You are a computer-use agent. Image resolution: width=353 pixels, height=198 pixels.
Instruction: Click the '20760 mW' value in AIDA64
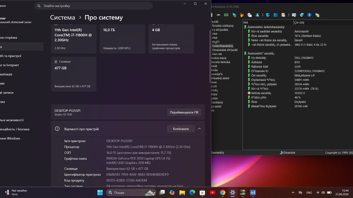point(301,106)
